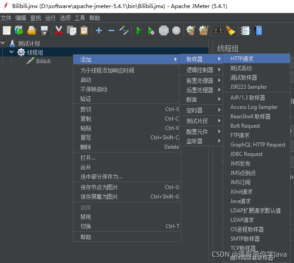This screenshot has height=263, width=294.
Task: Open the 文件 menu
Action: click(6, 18)
